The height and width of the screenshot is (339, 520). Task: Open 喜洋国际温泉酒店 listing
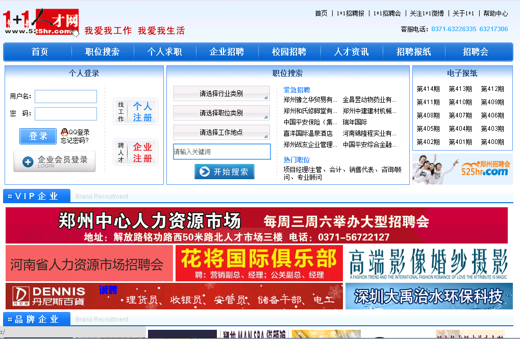tap(308, 133)
